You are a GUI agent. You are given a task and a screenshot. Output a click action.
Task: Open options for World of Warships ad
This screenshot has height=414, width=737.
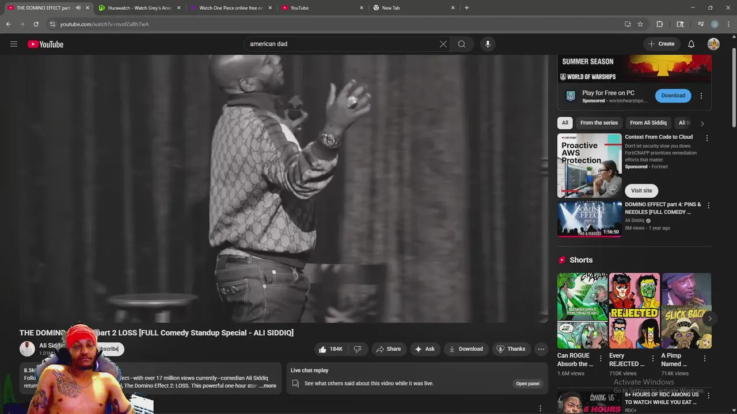(x=701, y=96)
